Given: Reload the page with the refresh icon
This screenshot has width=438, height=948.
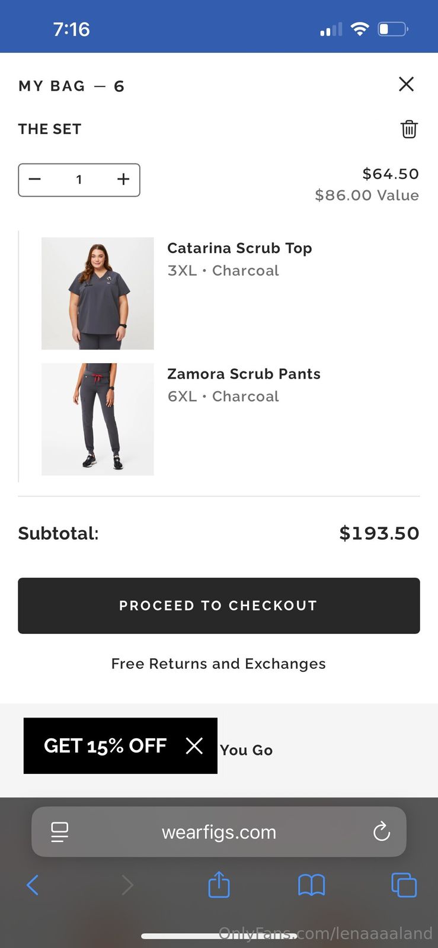Looking at the screenshot, I should coord(382,832).
